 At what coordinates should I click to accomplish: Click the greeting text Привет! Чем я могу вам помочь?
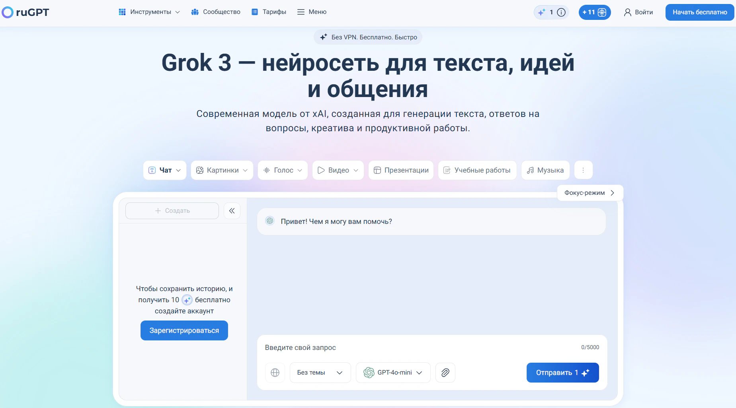336,221
